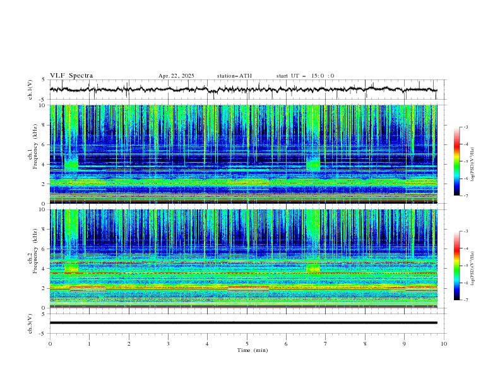
Task: Click the "-3" tick on lower color bar
Action: click(466, 231)
